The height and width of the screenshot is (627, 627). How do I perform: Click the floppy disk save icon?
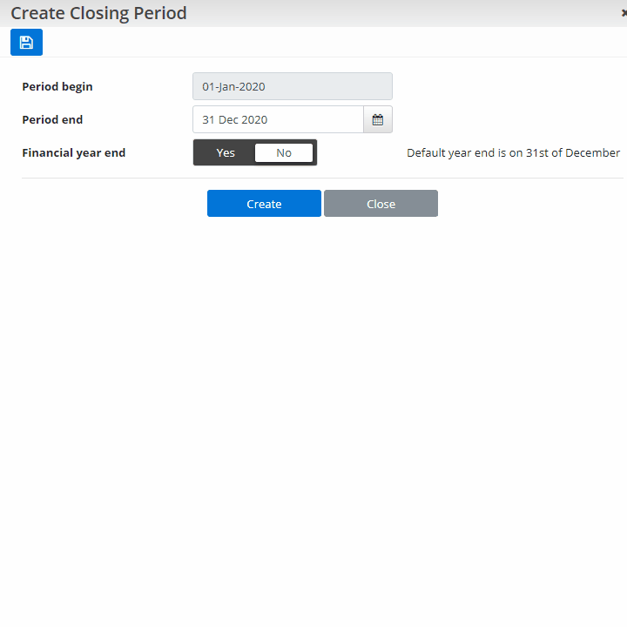pos(26,43)
